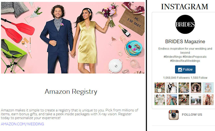Open fifth top-row magazine cover thumbnail

tap(208, 88)
